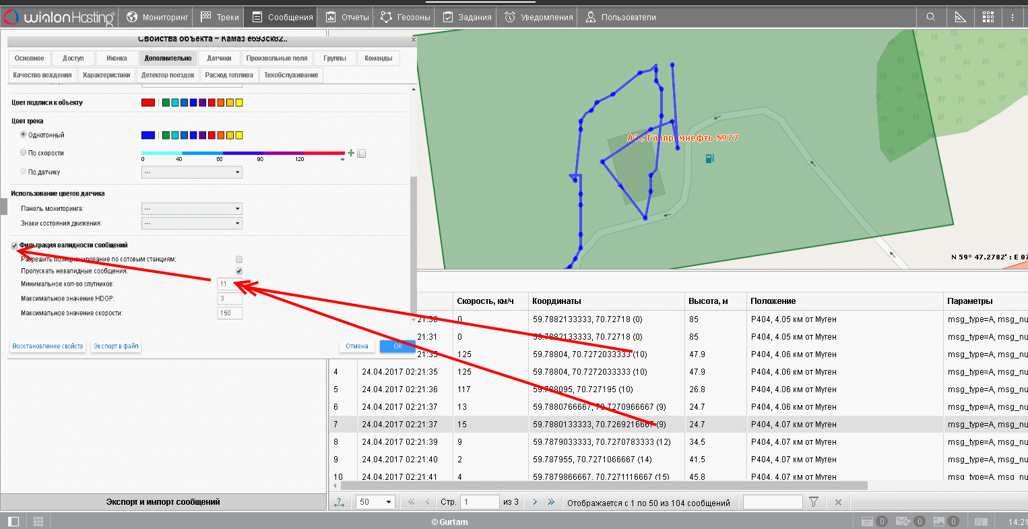
Task: Jump to the last messages page
Action: (551, 502)
